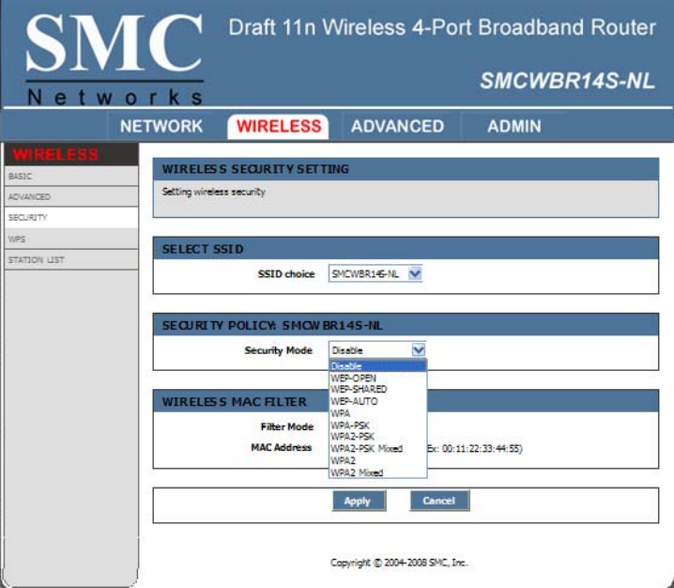Open the Basic wireless sidebar item
Image resolution: width=674 pixels, height=588 pixels.
71,176
